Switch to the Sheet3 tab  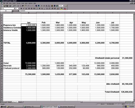(x=20, y=102)
